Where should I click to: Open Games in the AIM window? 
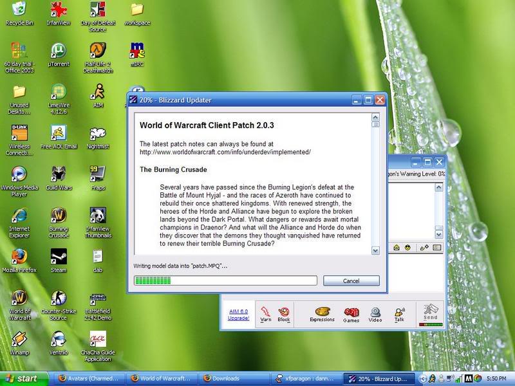tap(351, 315)
